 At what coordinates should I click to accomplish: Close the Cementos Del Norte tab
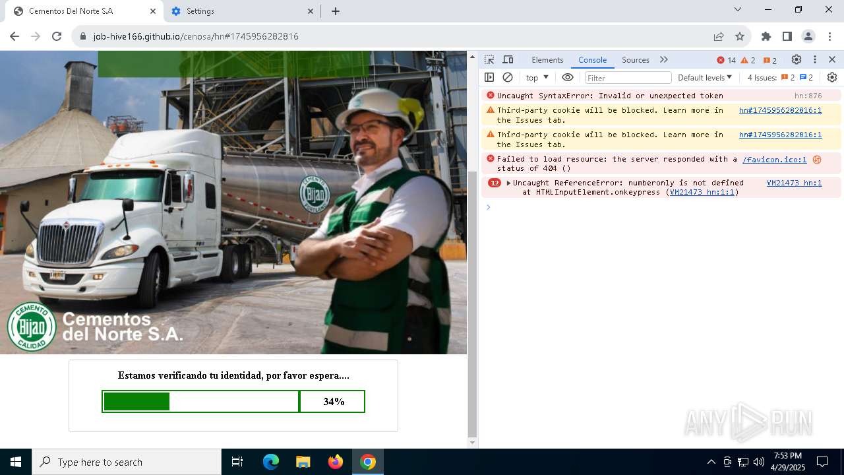[x=153, y=11]
